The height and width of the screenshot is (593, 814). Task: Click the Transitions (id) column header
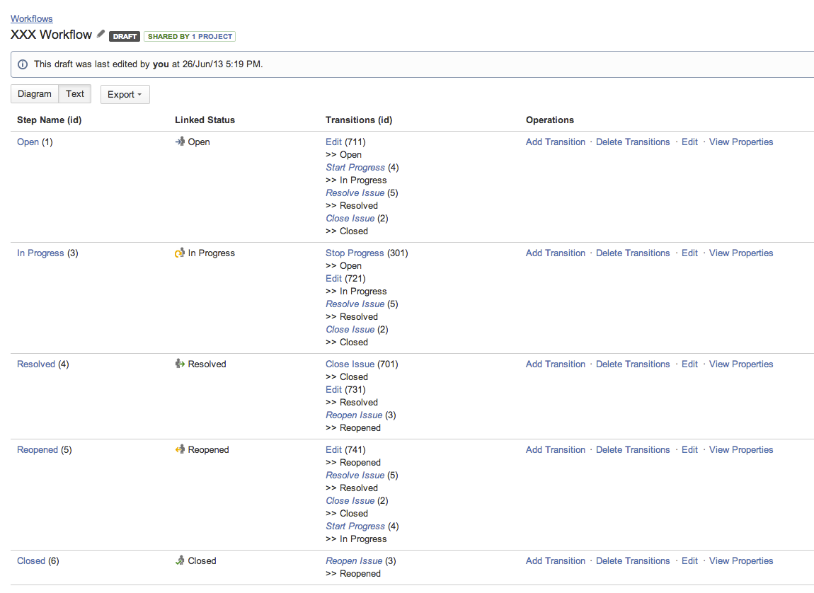[359, 120]
